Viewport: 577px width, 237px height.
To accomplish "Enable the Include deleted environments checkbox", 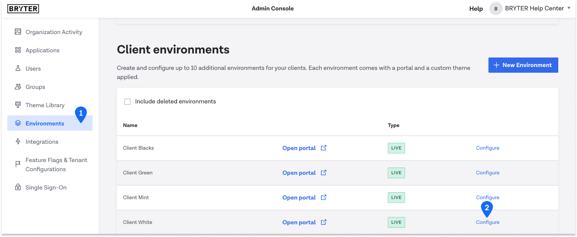I will [x=128, y=101].
